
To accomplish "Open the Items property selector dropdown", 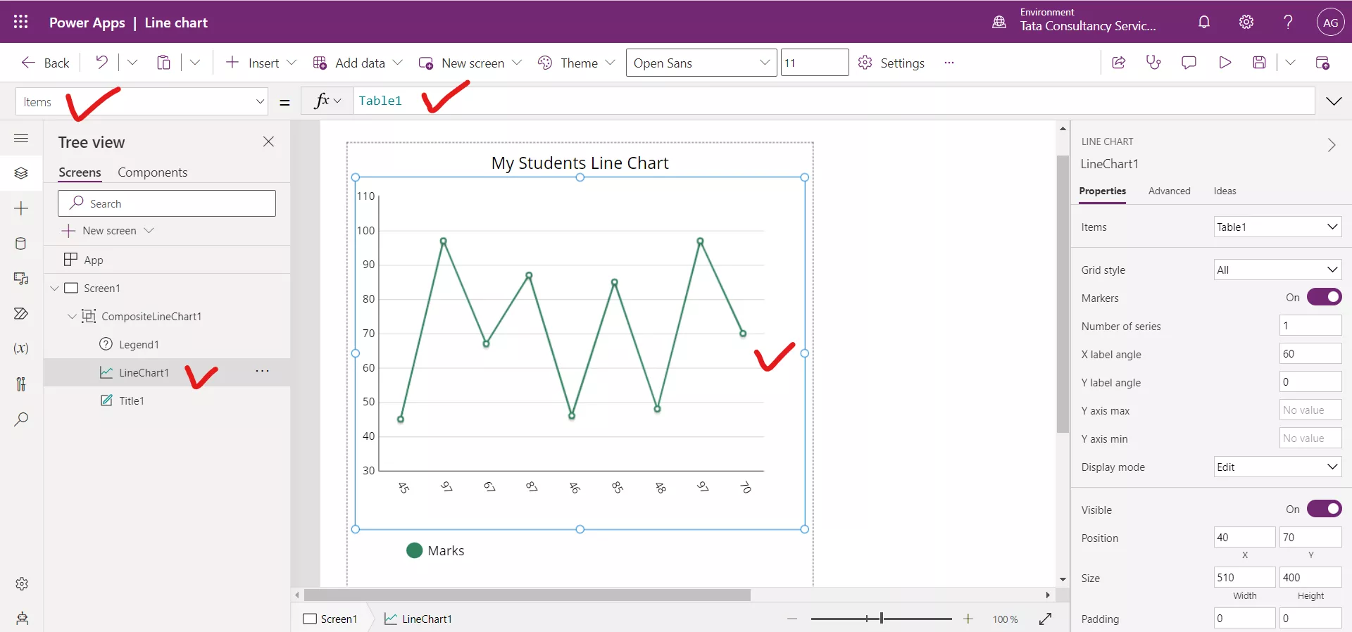I will 143,101.
